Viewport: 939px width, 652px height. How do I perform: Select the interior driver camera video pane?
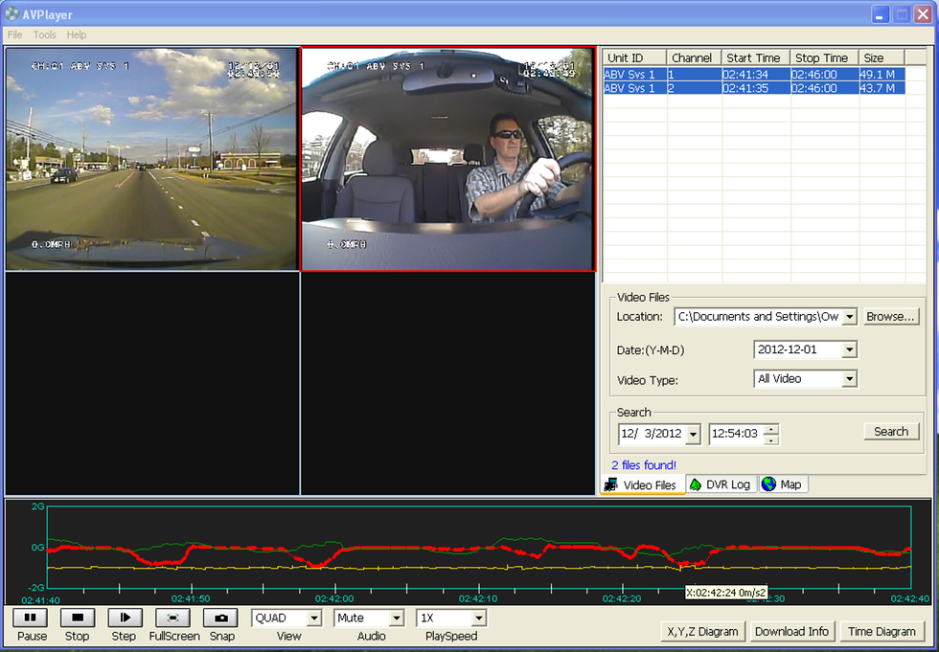pyautogui.click(x=447, y=160)
